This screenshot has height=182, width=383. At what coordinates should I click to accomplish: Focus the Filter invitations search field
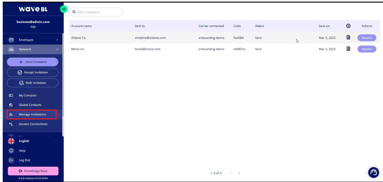(x=96, y=12)
